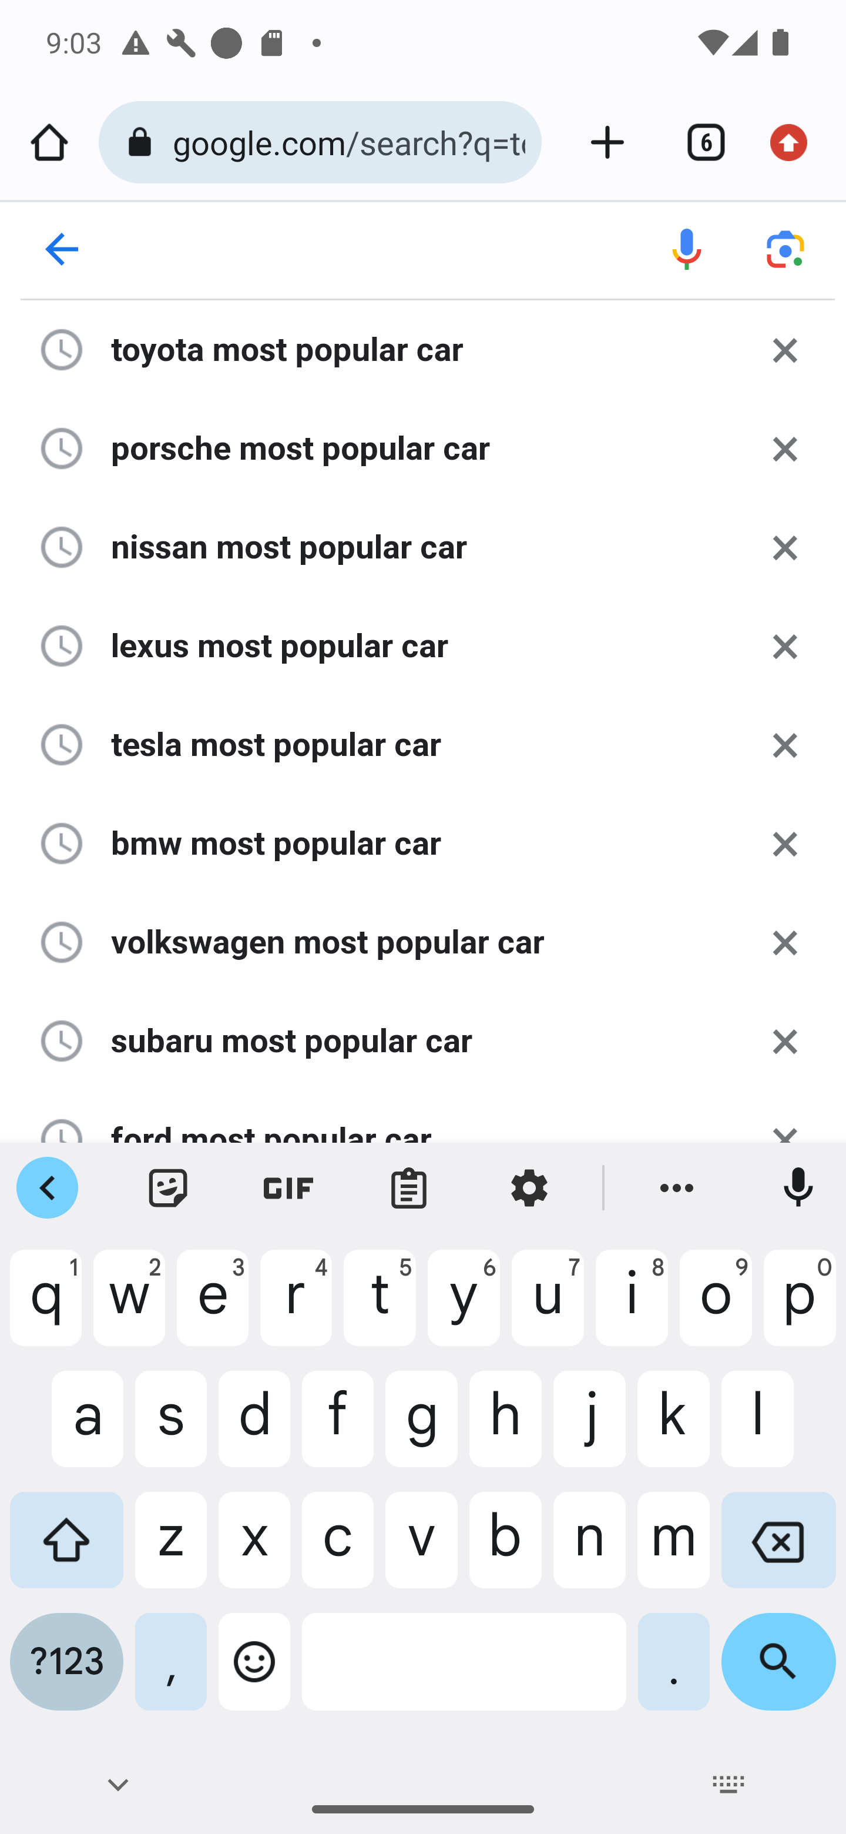The image size is (846, 1834).
Task: Collapse keyboard toolbar with left chevron
Action: pos(47,1187)
